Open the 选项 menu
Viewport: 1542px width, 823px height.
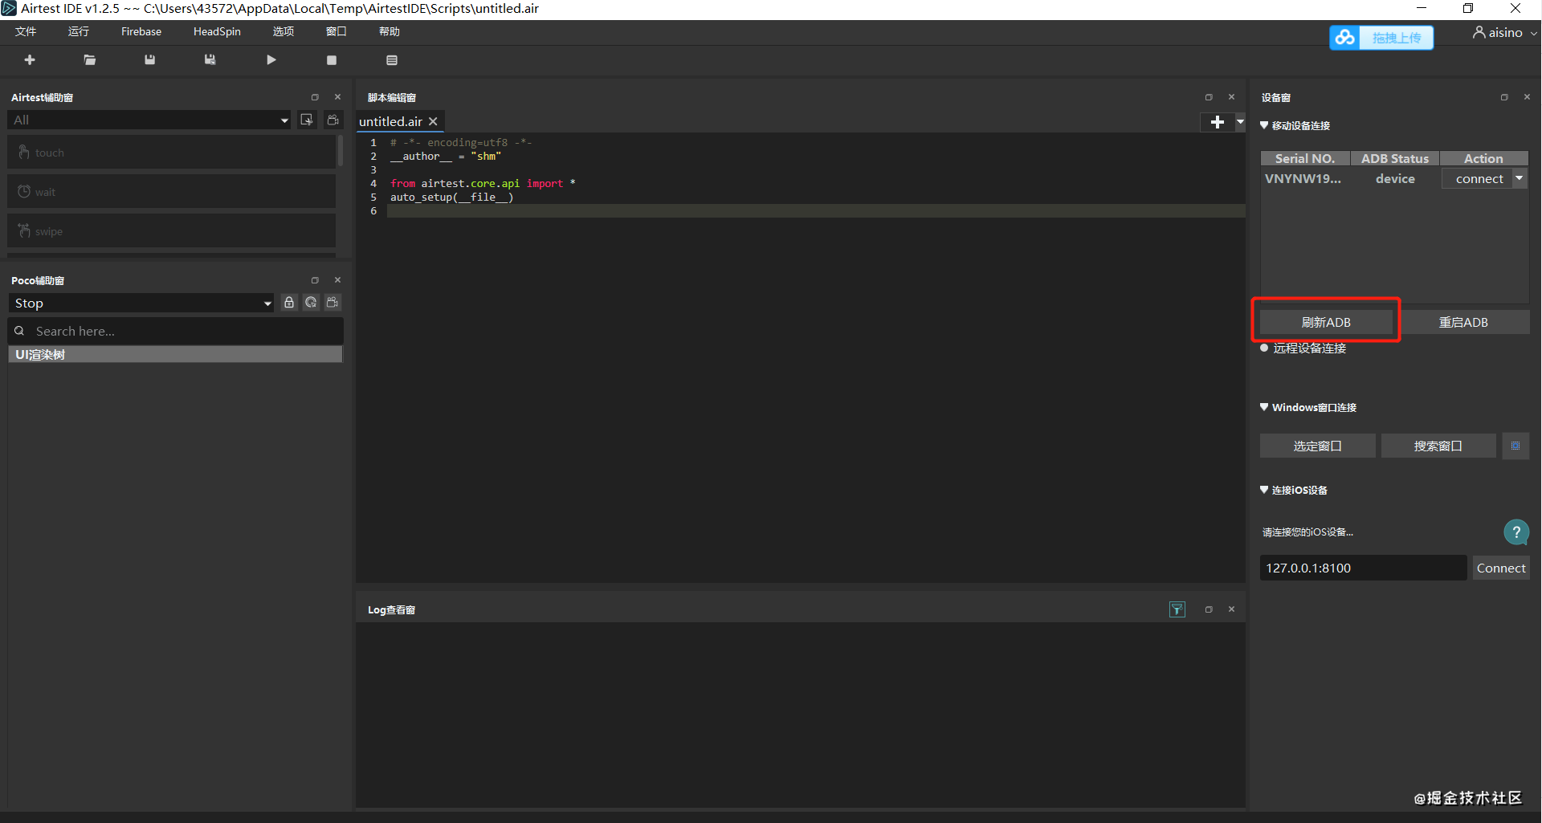[x=284, y=31]
